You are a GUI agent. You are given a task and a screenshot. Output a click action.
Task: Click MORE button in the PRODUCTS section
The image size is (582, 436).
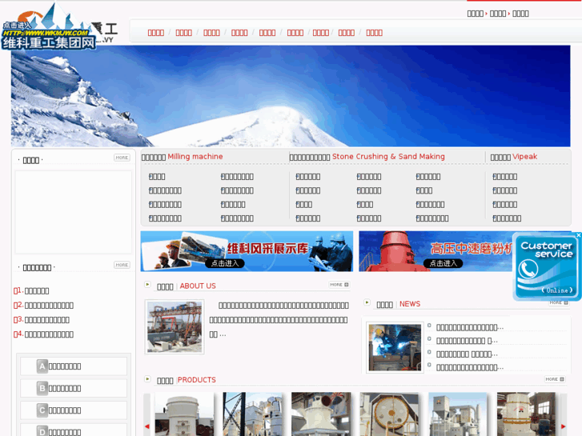tap(555, 379)
